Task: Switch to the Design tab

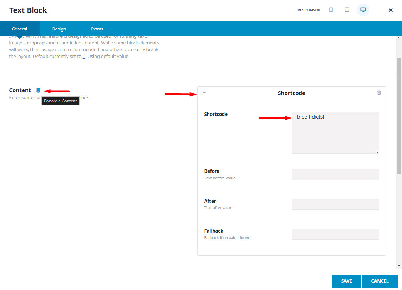Action: coord(59,29)
